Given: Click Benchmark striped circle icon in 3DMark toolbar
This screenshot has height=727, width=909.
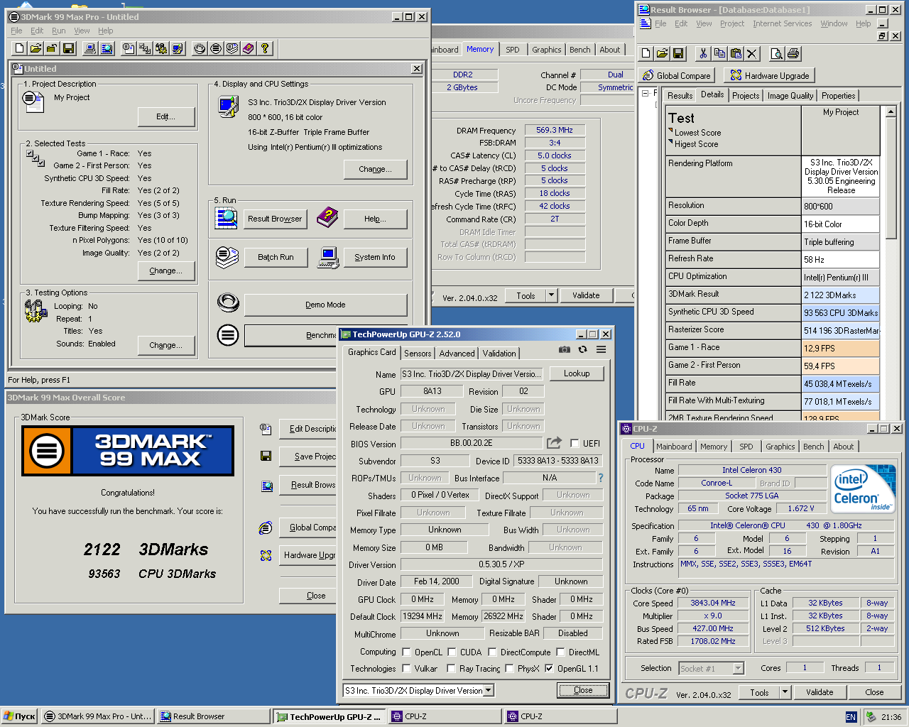Looking at the screenshot, I should tap(216, 48).
